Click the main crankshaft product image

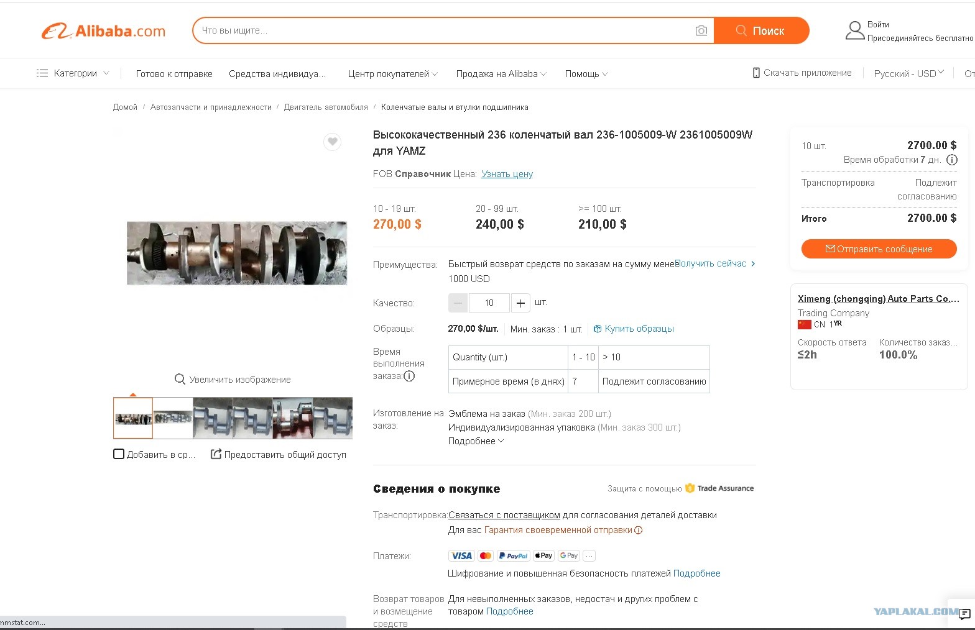[x=237, y=253]
